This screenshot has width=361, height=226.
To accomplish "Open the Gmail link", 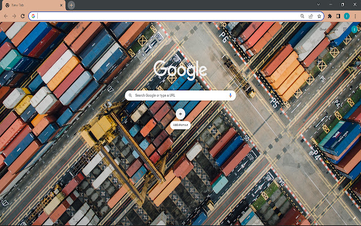I will pyautogui.click(x=323, y=29).
